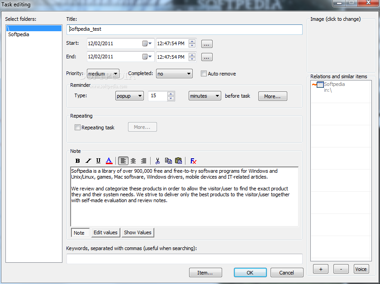The height and width of the screenshot is (284, 380).
Task: Open the Item... dialog
Action: tap(205, 272)
